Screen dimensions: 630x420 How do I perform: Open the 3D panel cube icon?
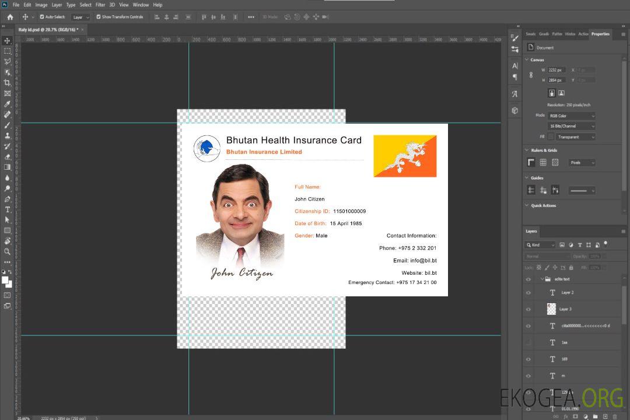514,110
